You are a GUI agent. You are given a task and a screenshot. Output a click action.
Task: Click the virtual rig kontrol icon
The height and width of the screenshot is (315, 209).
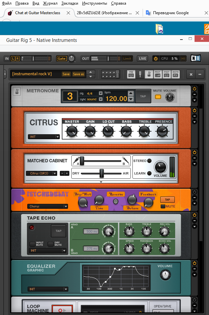110,74
